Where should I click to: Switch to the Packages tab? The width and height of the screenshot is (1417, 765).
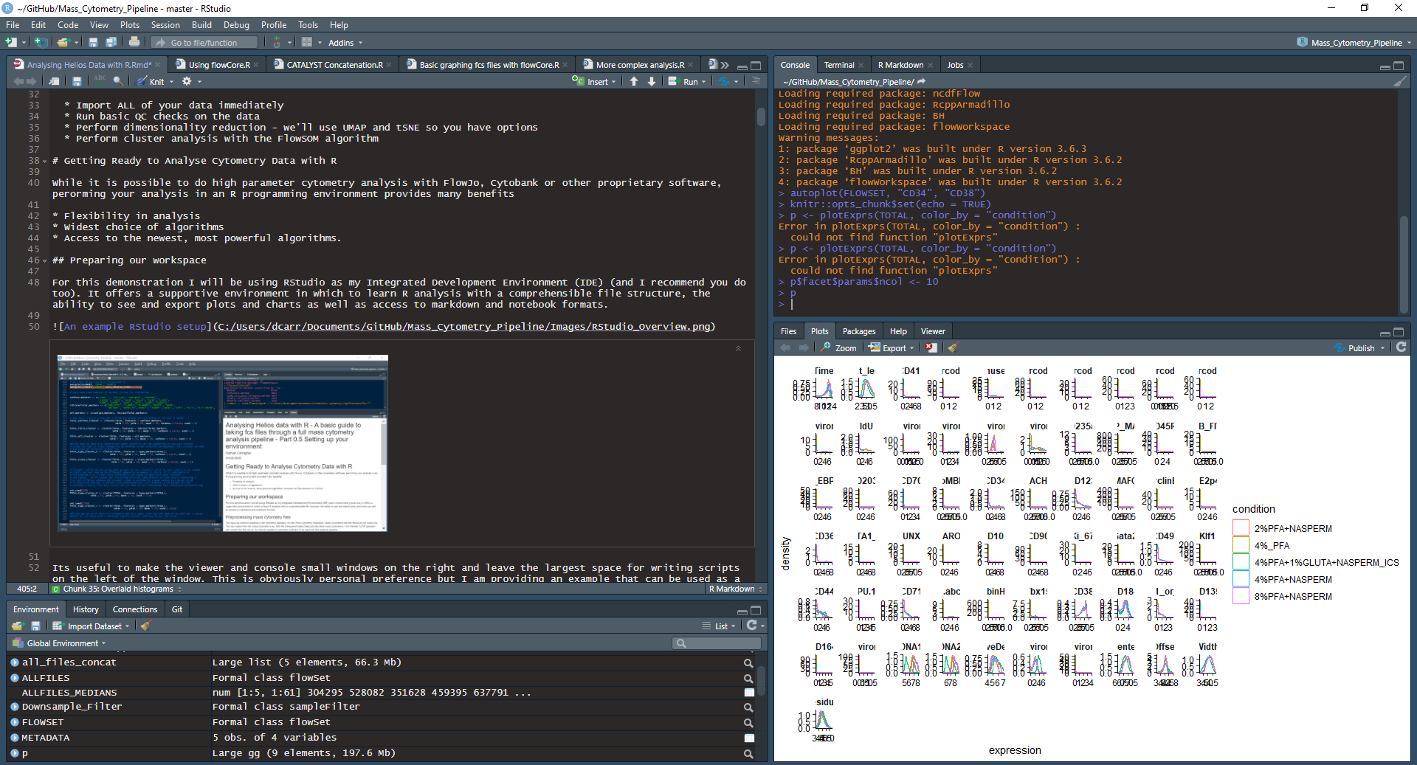[859, 331]
